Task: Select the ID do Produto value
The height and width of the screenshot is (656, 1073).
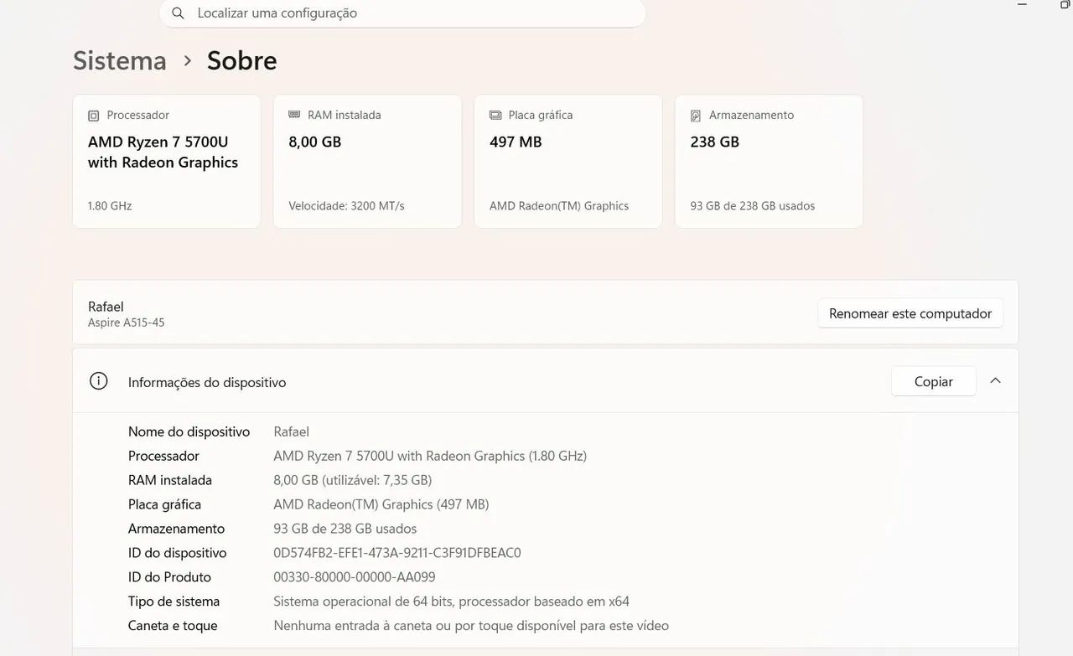Action: (355, 577)
